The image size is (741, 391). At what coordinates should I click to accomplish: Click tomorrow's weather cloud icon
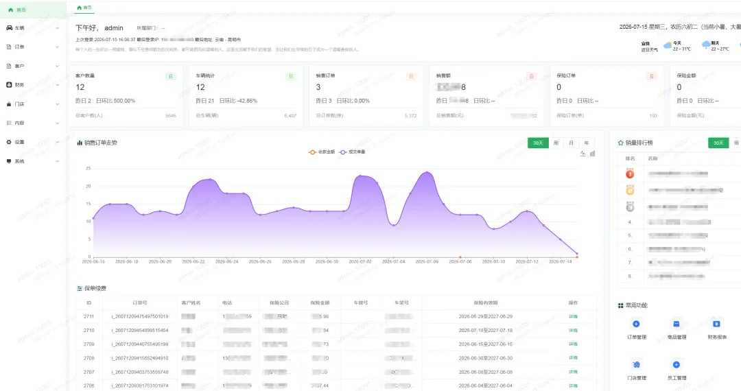[x=705, y=45]
